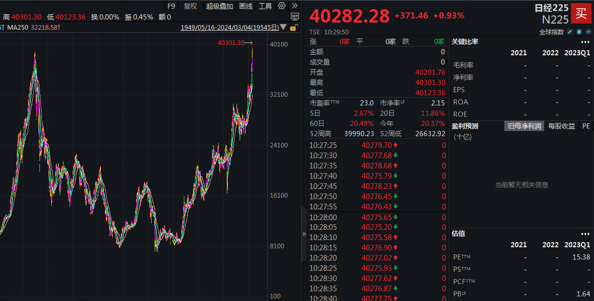Select the 10:27:40 tick row
This screenshot has width=594, height=301.
coord(377,176)
